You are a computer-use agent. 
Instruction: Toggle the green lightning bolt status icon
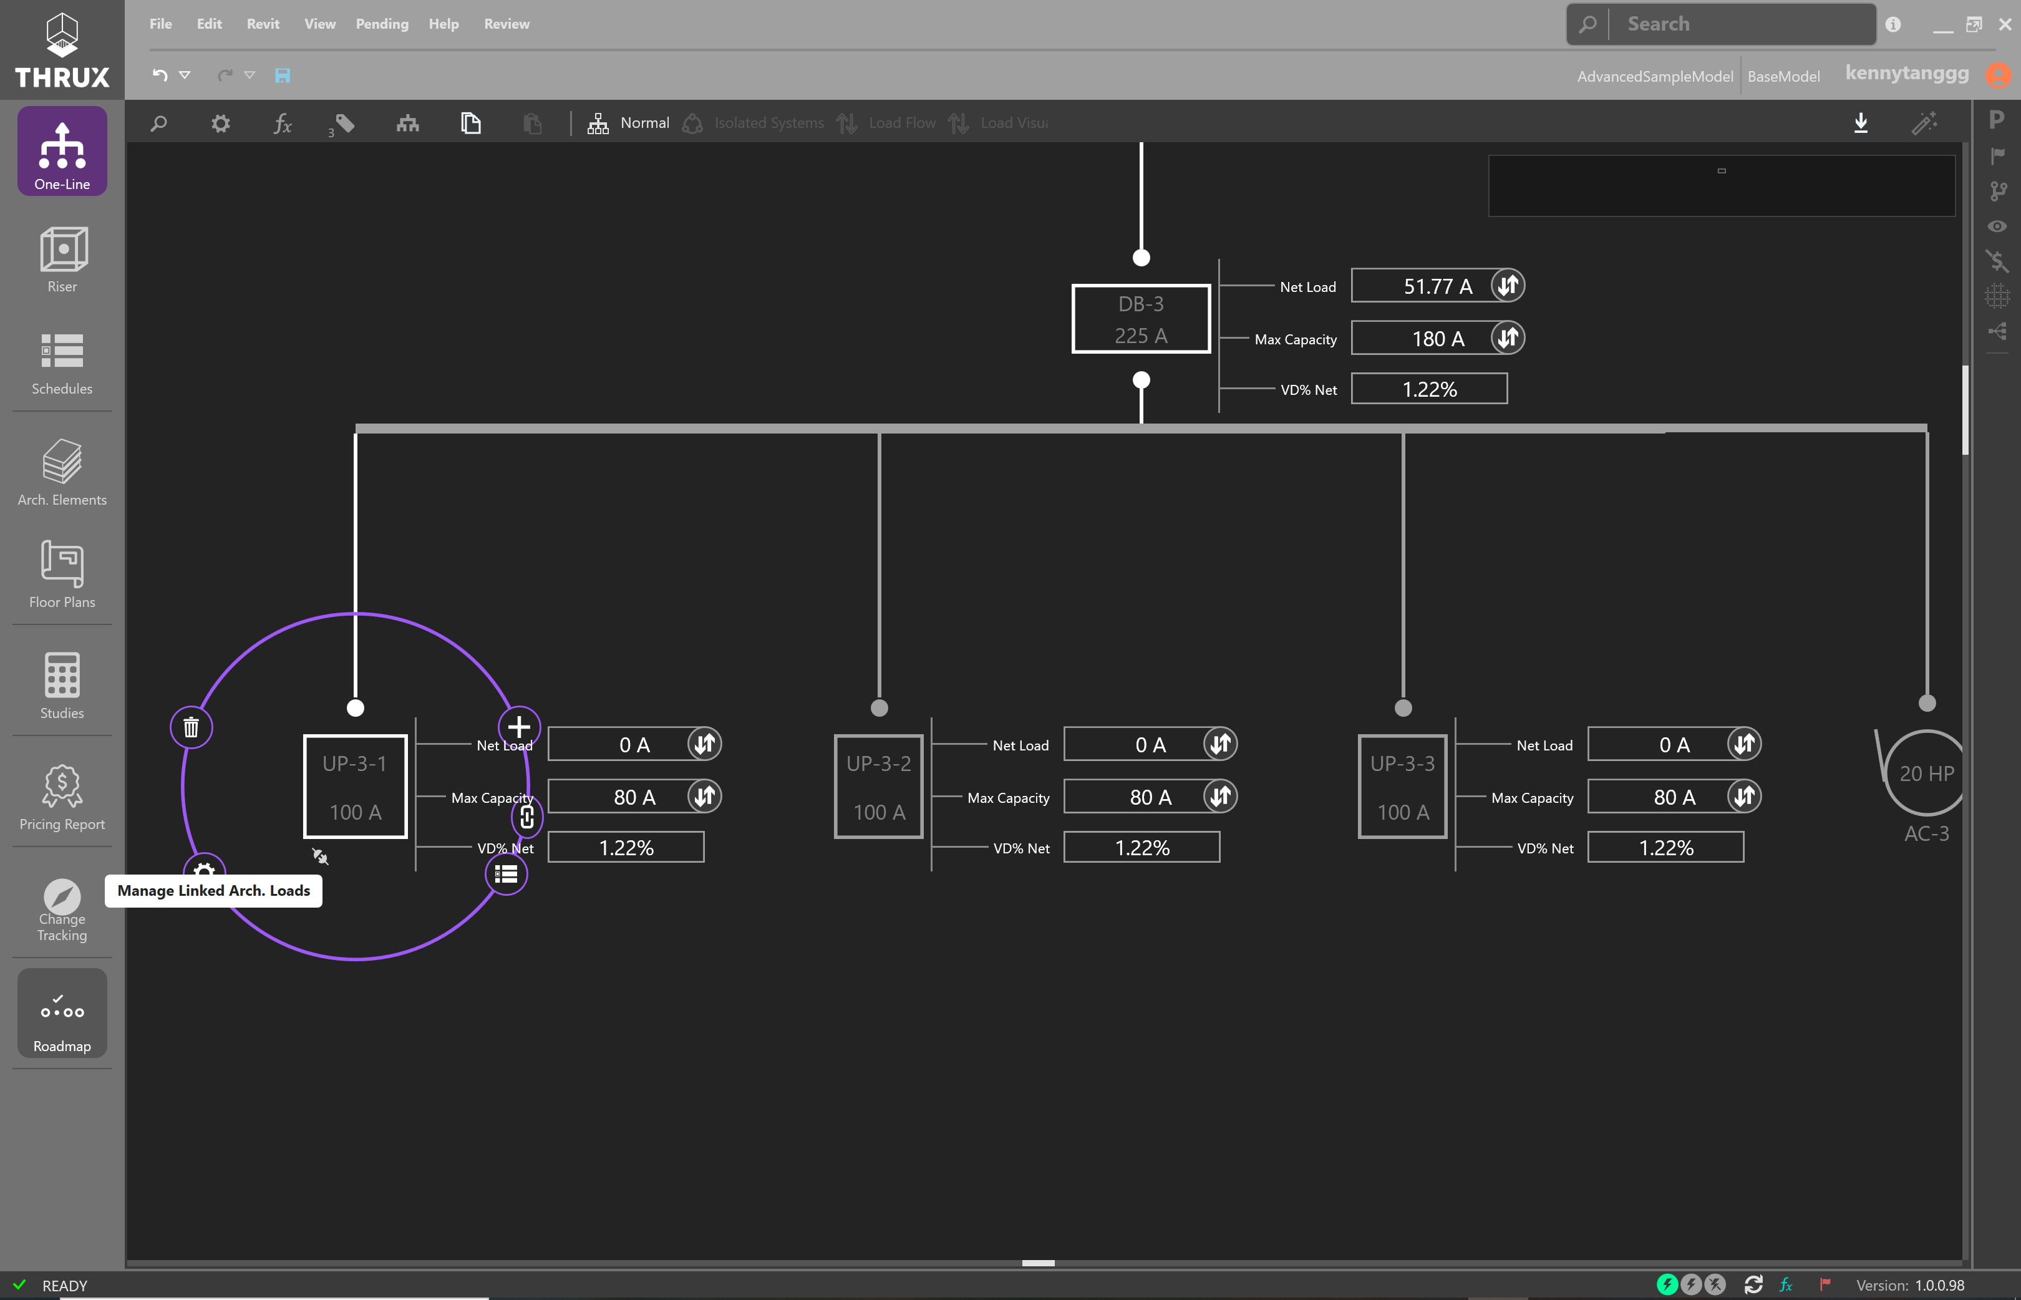[1667, 1284]
